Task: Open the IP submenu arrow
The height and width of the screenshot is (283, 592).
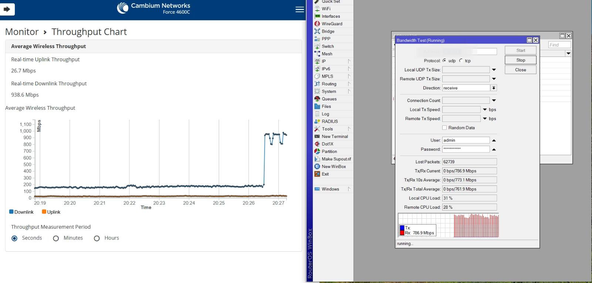Action: (x=349, y=61)
